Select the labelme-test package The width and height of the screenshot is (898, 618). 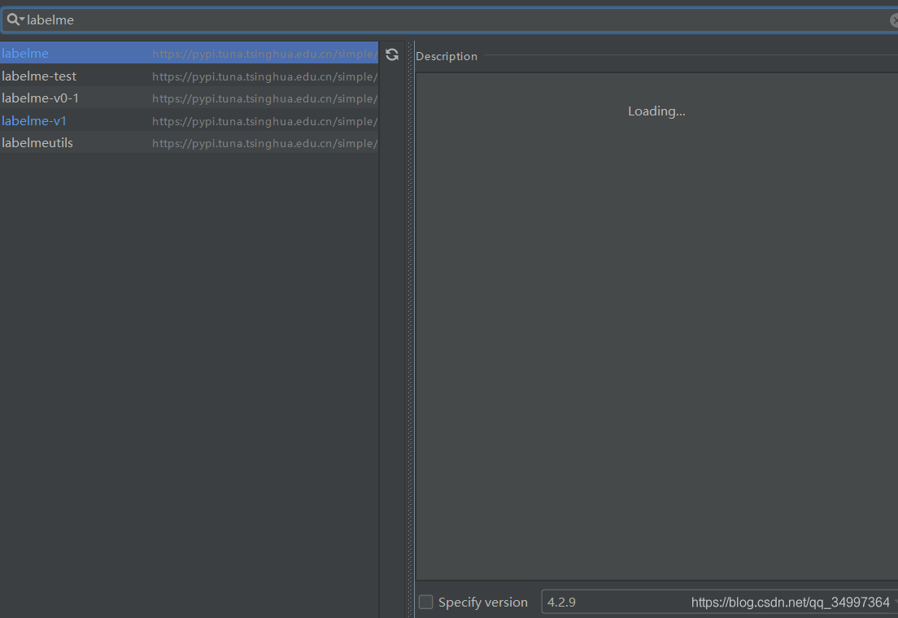coord(39,76)
